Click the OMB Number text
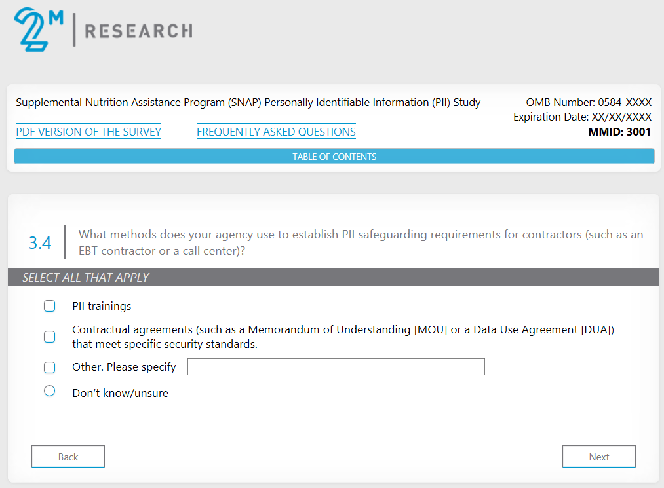The height and width of the screenshot is (488, 664). click(588, 102)
